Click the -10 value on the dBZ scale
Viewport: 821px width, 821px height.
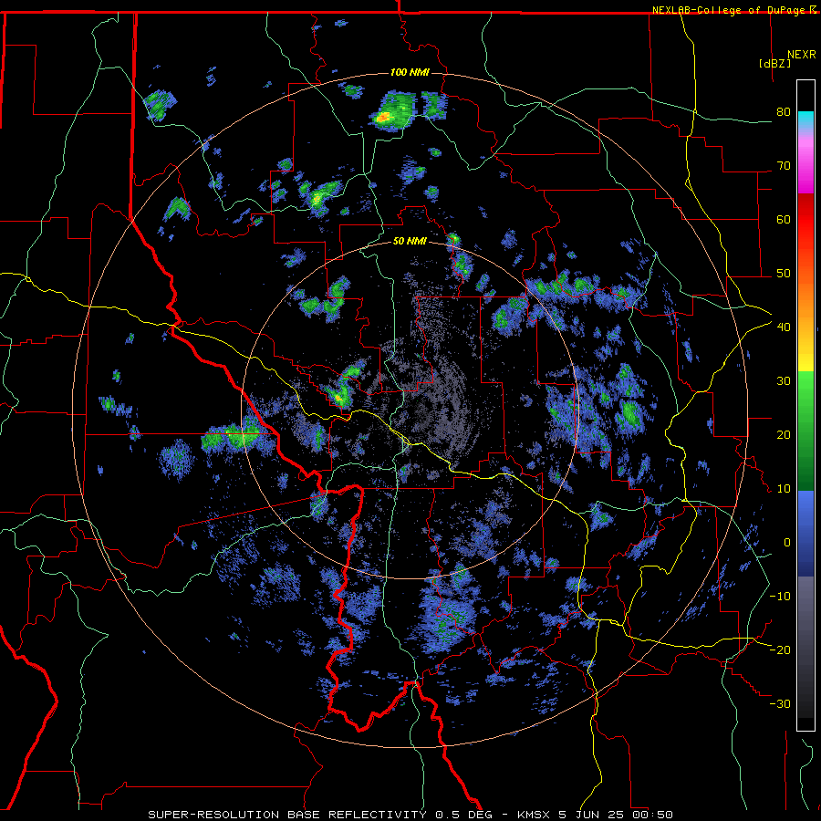(x=780, y=596)
